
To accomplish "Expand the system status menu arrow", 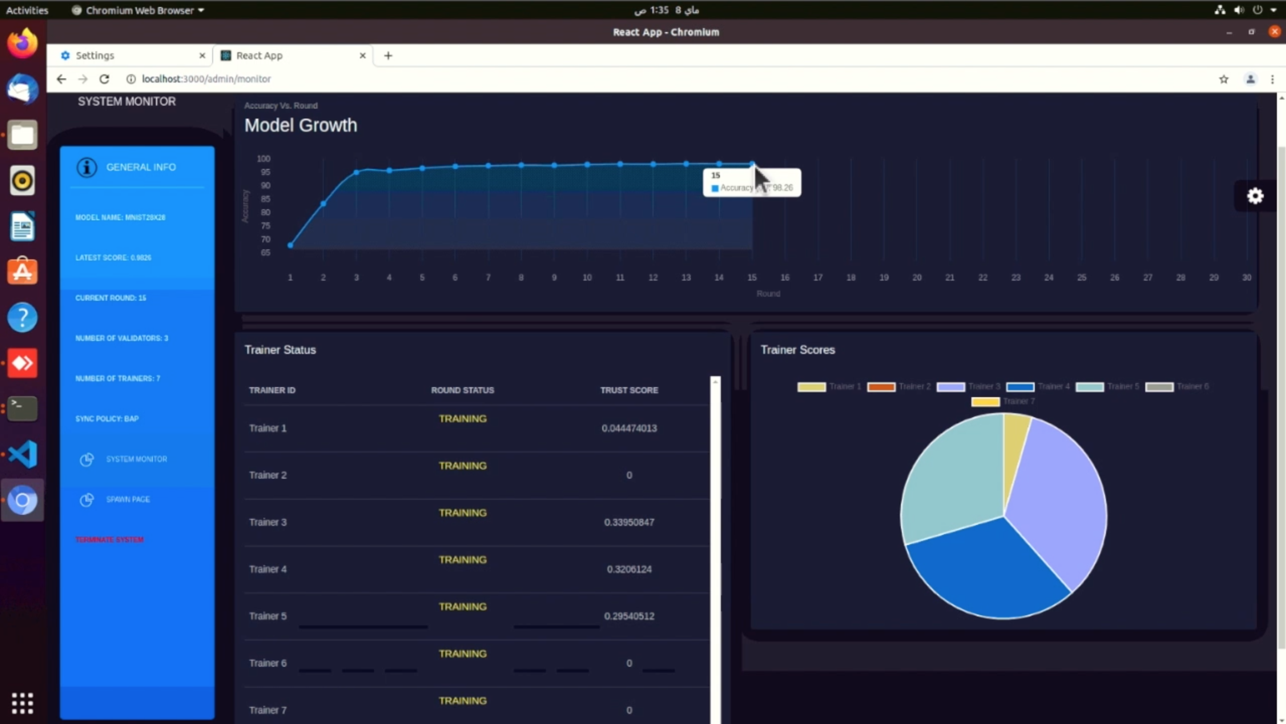I will click(1273, 10).
